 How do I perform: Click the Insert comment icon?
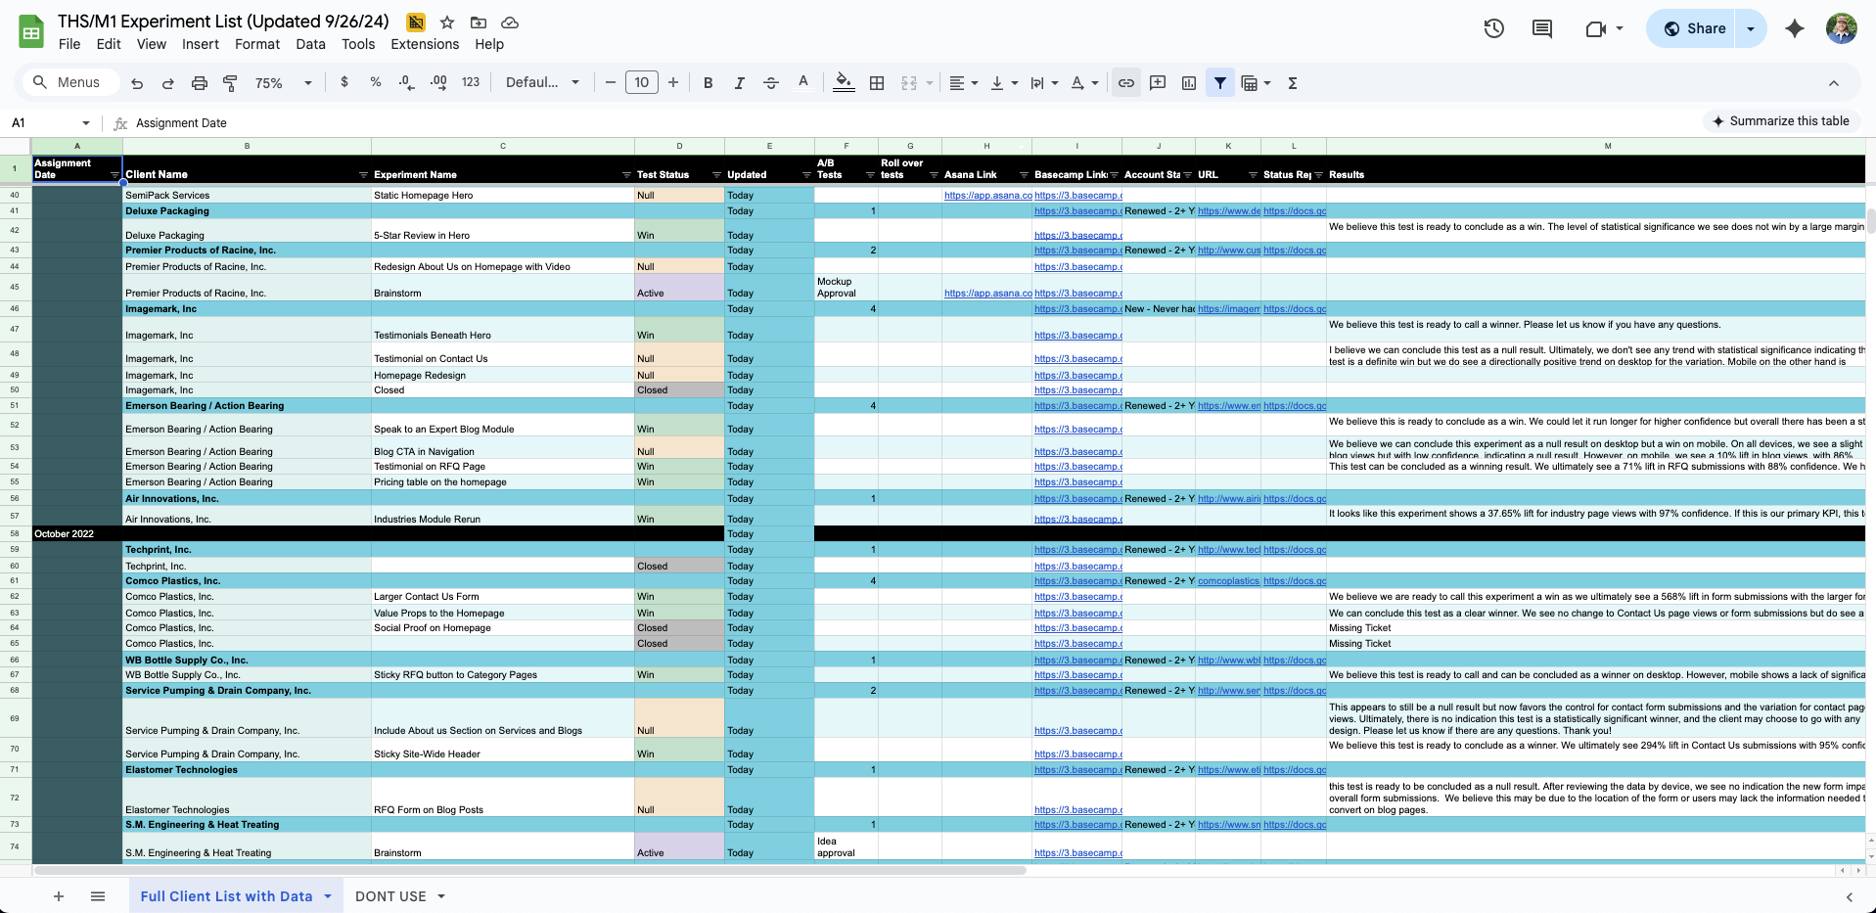pyautogui.click(x=1158, y=83)
